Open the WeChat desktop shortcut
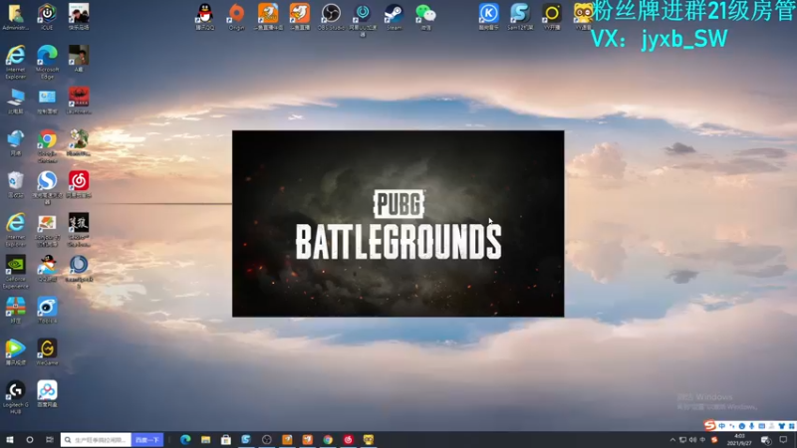This screenshot has height=448, width=797. 425,17
